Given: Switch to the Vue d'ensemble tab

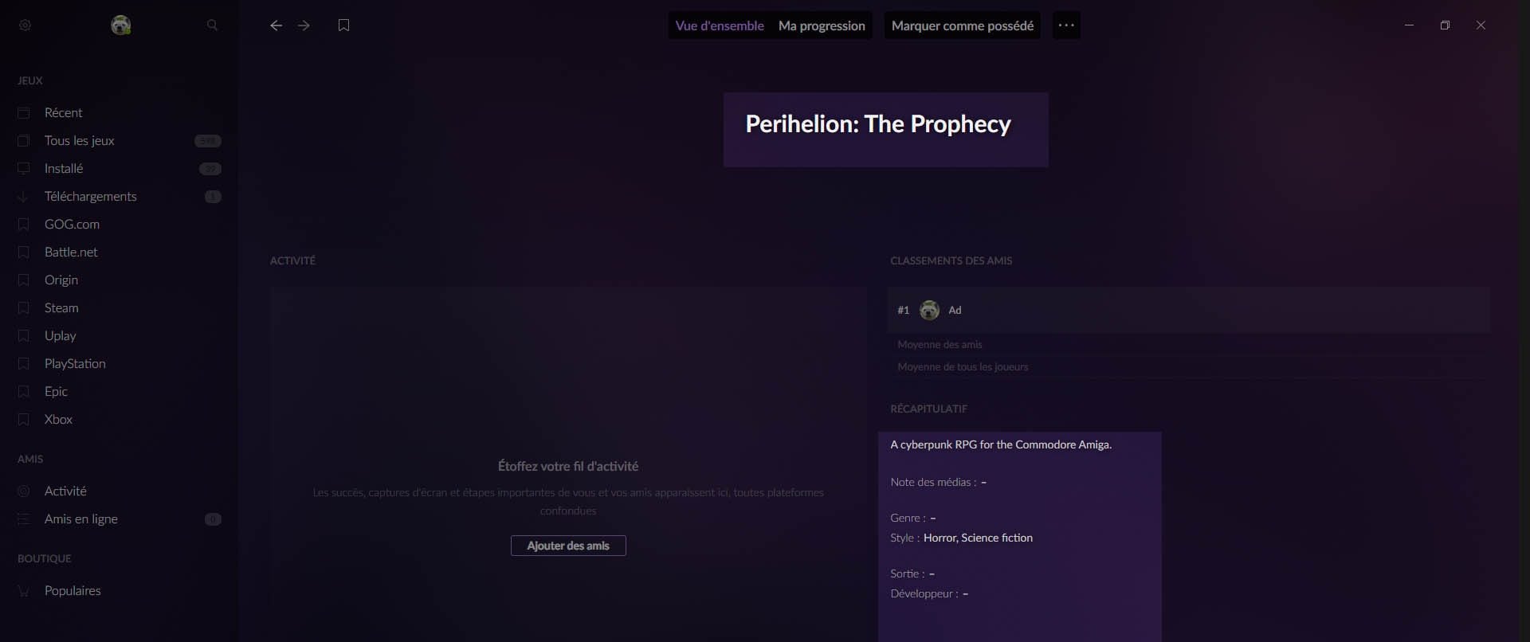Looking at the screenshot, I should click(x=720, y=25).
